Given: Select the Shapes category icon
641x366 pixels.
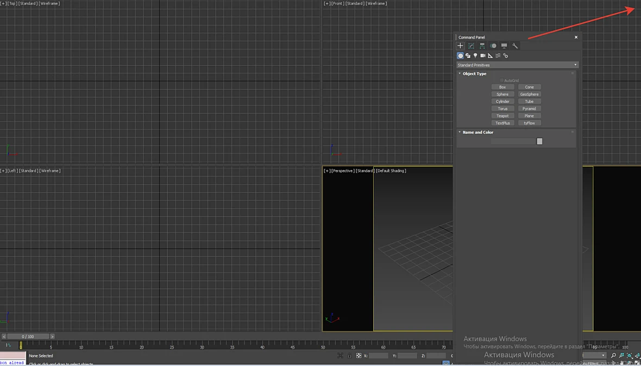Looking at the screenshot, I should click(x=468, y=55).
